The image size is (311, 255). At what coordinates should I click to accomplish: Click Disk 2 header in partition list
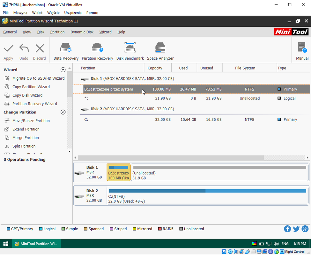click(128, 109)
